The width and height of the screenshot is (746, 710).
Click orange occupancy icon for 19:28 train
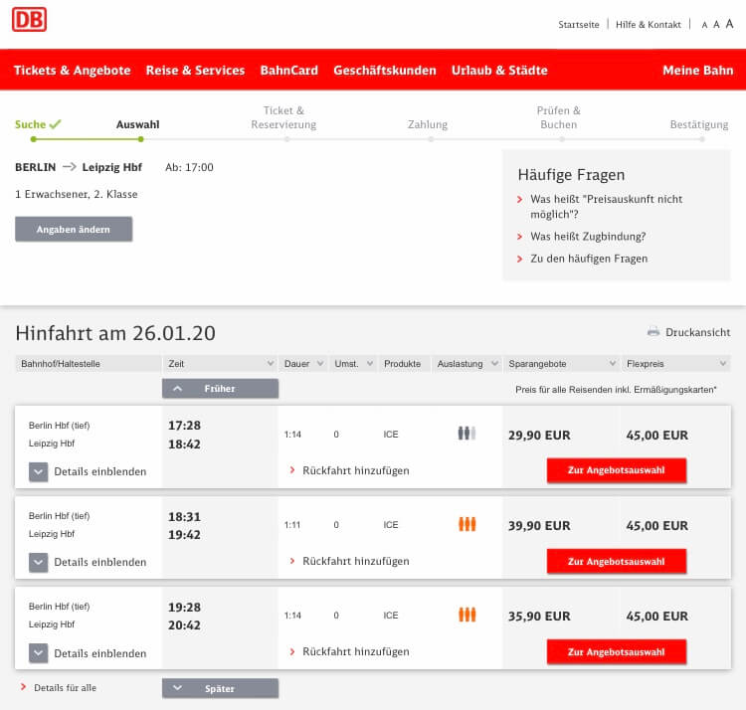(x=466, y=615)
